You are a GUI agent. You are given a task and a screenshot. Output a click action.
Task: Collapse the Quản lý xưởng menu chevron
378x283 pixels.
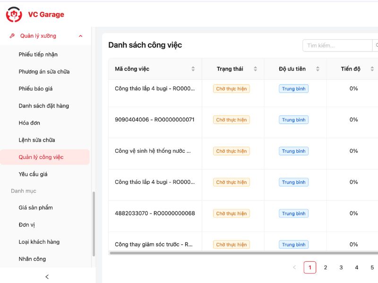click(81, 36)
